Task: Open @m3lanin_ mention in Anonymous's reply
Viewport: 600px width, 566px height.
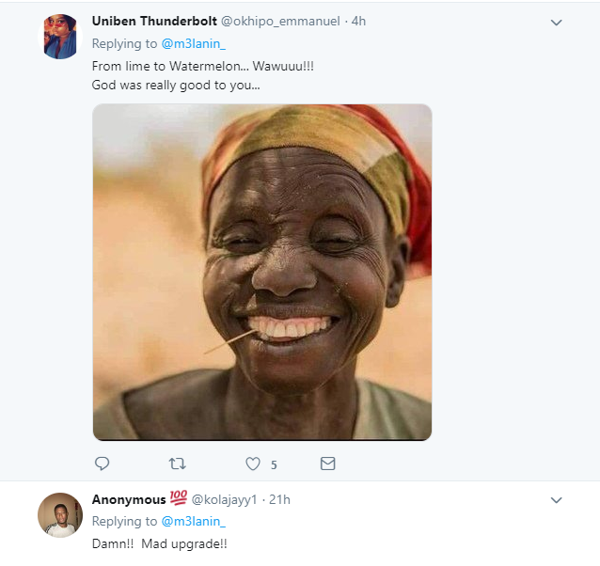Action: tap(194, 521)
